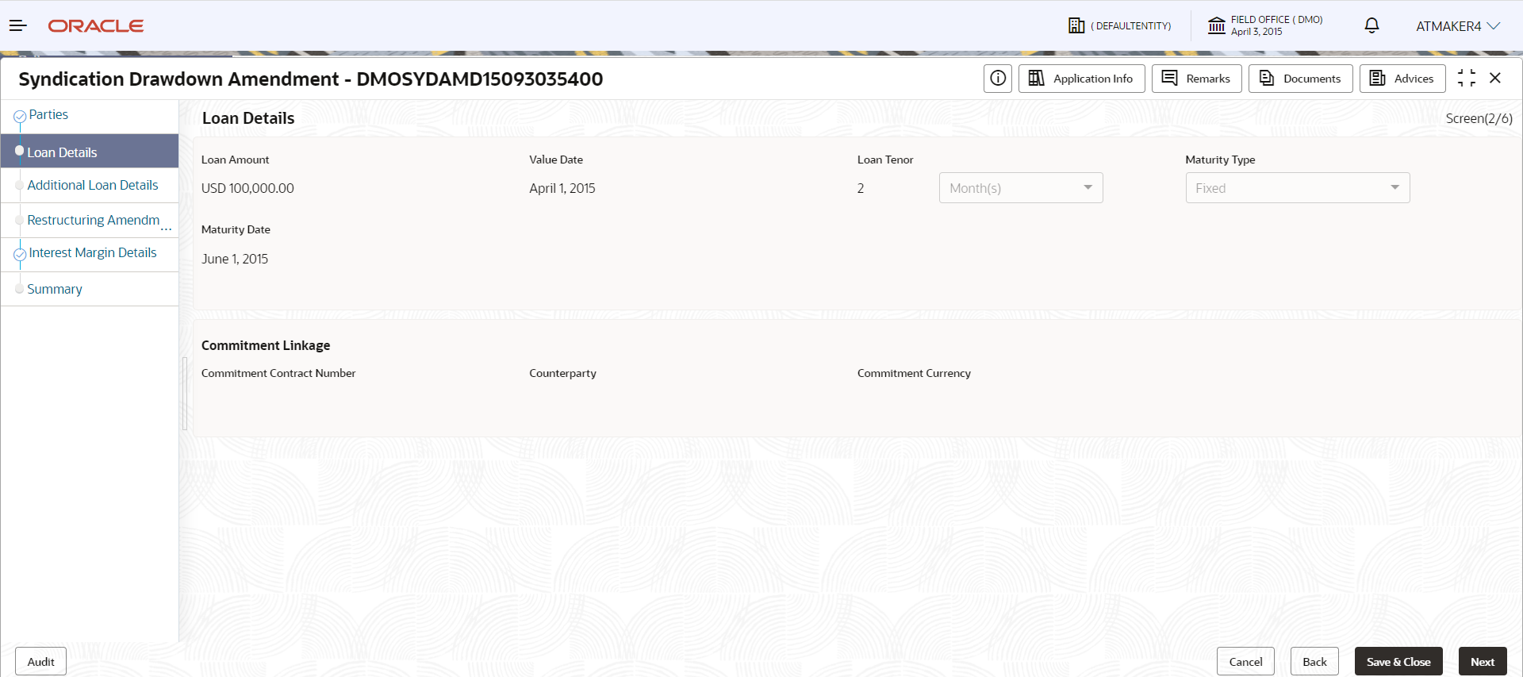This screenshot has width=1523, height=677.
Task: Click the Field Office bank icon
Action: coord(1217,26)
